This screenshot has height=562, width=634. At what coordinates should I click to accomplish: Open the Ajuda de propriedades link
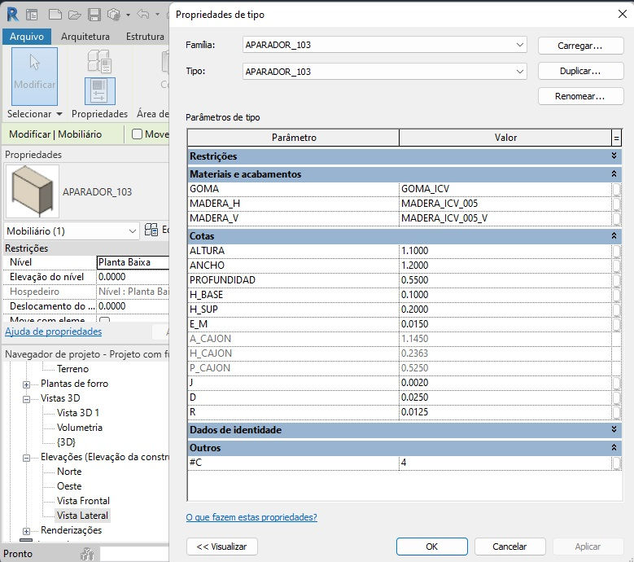[x=54, y=331]
